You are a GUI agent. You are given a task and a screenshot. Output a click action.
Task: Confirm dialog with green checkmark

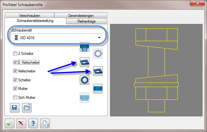click(x=10, y=123)
